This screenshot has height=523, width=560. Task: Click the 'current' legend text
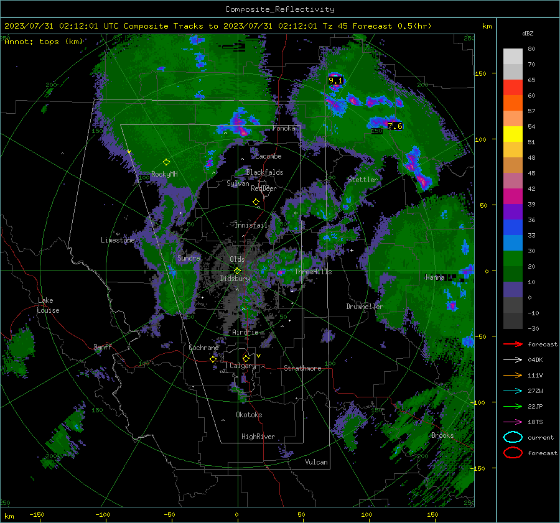pyautogui.click(x=541, y=437)
